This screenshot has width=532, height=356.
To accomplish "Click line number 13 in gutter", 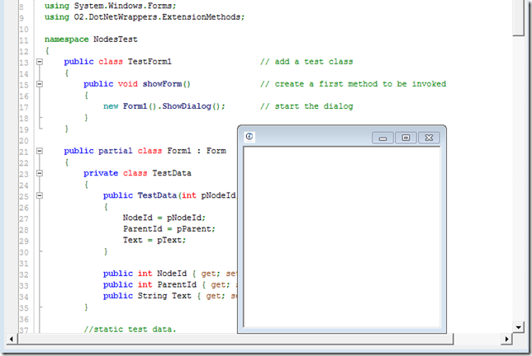I will [x=24, y=63].
